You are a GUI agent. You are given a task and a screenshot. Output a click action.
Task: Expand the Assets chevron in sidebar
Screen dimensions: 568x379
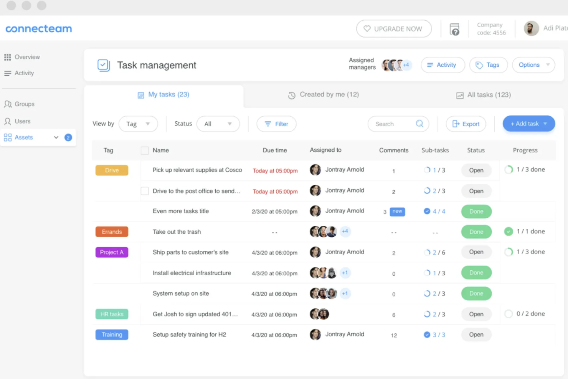point(56,137)
